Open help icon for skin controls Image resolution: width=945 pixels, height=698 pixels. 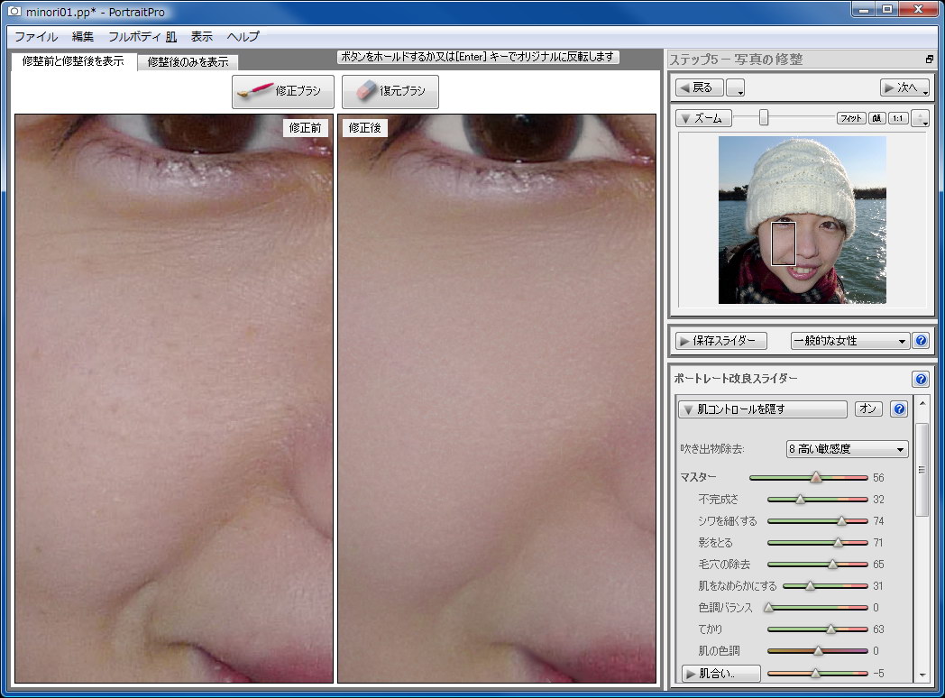(899, 409)
